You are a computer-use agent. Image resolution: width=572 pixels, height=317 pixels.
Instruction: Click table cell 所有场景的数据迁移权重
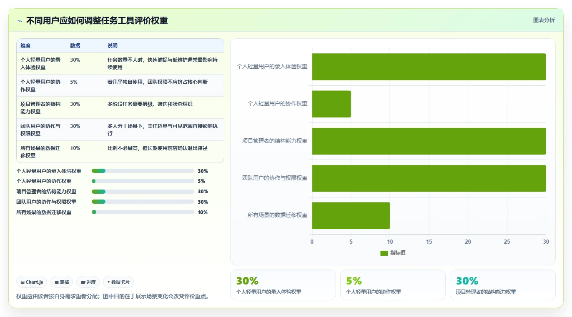tap(41, 152)
